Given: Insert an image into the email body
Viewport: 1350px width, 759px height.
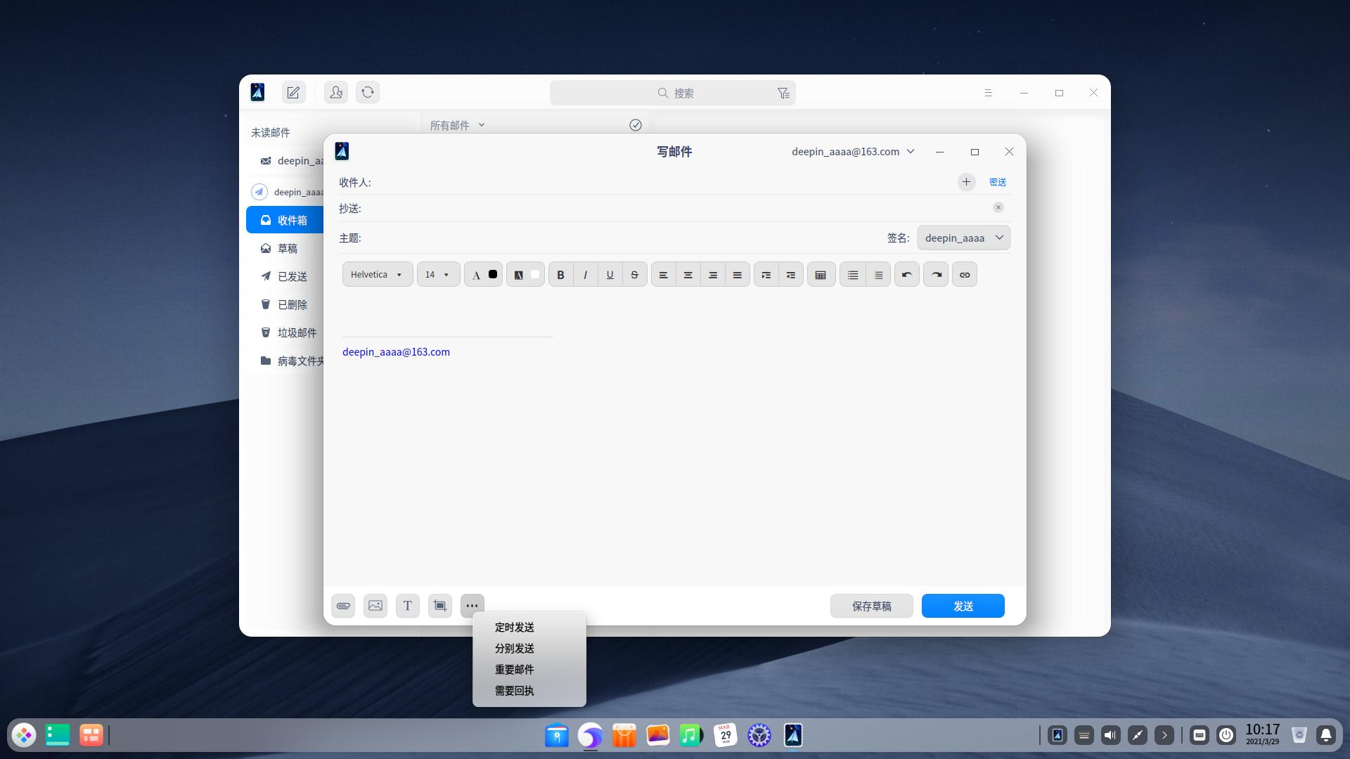Looking at the screenshot, I should (375, 605).
